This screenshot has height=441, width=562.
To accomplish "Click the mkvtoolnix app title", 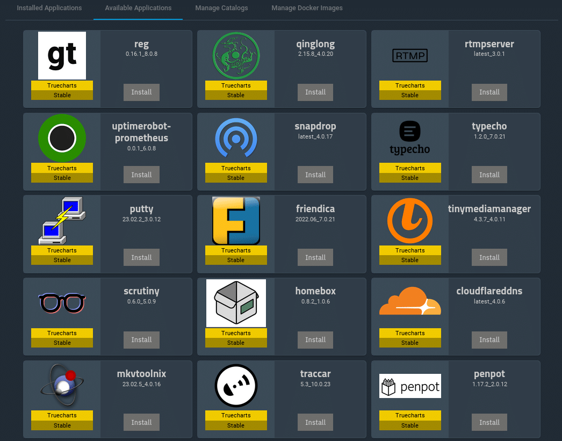I will point(142,374).
